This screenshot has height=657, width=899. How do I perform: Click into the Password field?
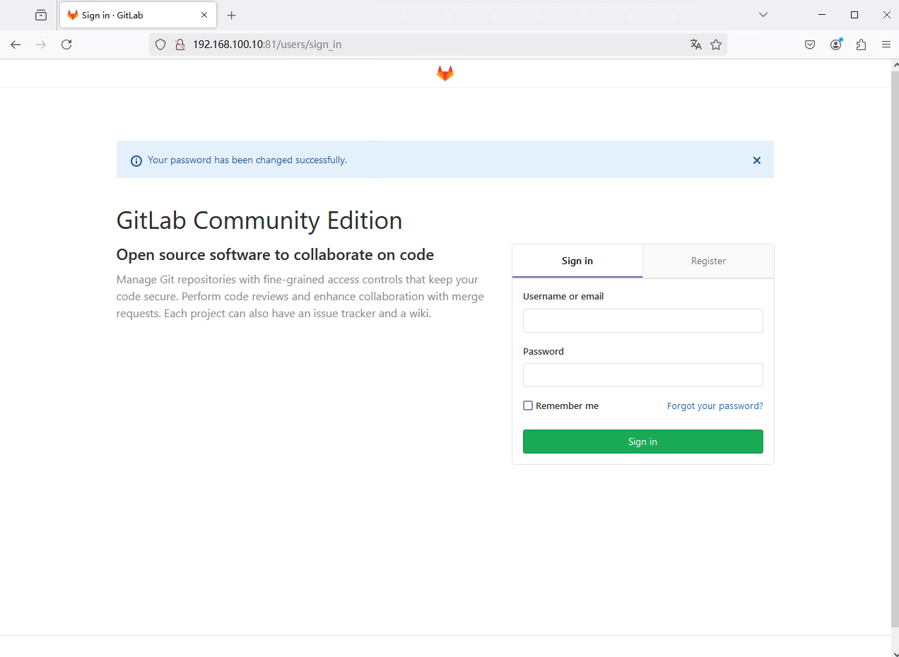(x=642, y=375)
